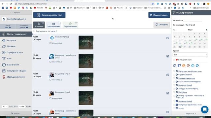211x118 pixels.
Task: Filter posts by Instagram network icon
Action: click(x=188, y=66)
